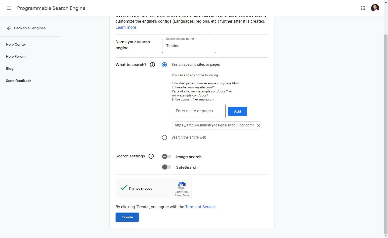Image resolution: width=388 pixels, height=238 pixels.
Task: Click the reCAPTCHA logo
Action: pos(182,186)
